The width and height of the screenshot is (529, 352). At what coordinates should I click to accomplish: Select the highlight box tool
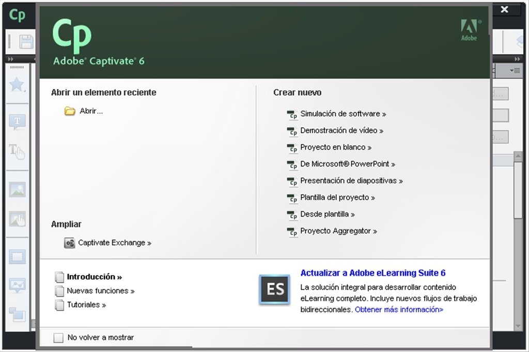pos(17,257)
